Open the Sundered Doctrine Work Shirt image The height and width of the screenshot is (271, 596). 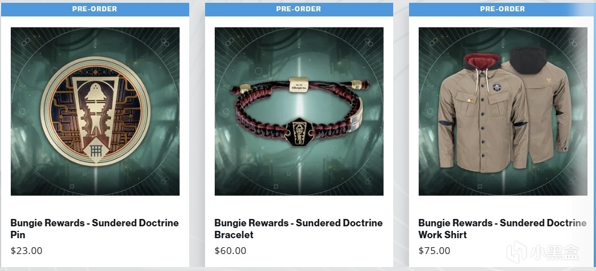pos(503,111)
